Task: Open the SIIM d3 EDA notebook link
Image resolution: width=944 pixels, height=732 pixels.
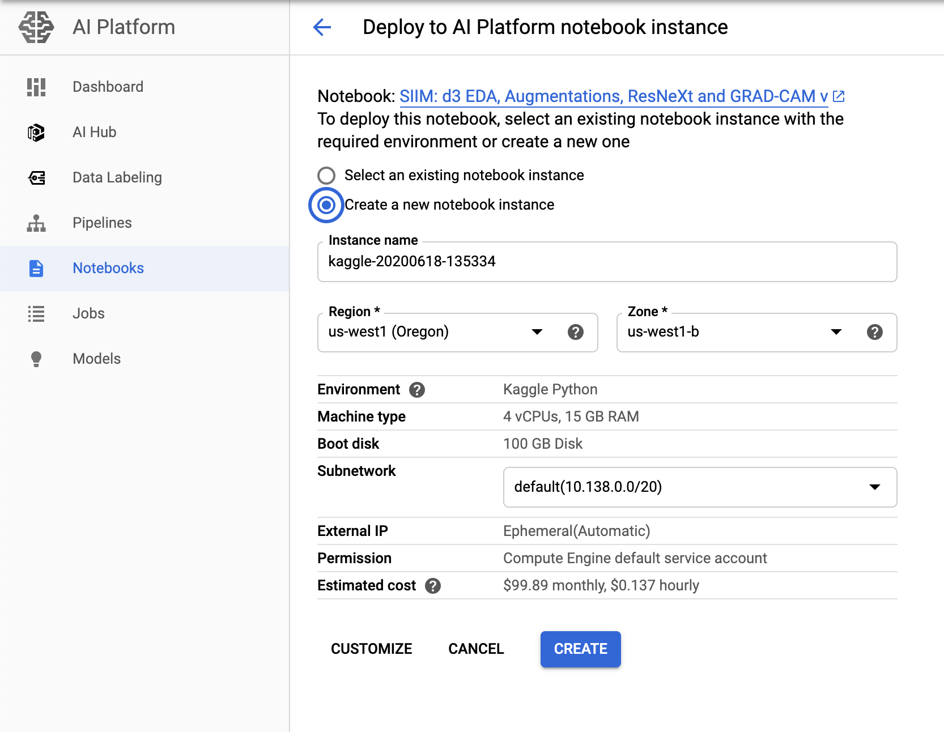Action: (x=614, y=96)
